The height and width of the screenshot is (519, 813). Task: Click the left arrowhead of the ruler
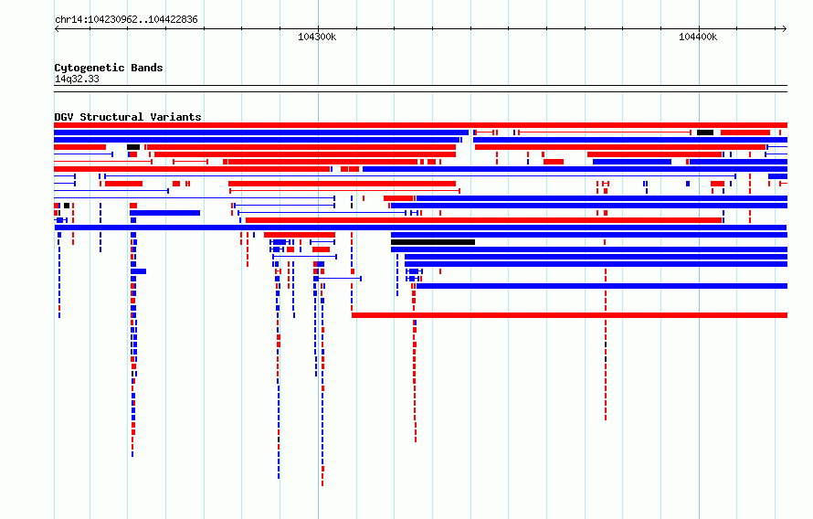tap(57, 29)
